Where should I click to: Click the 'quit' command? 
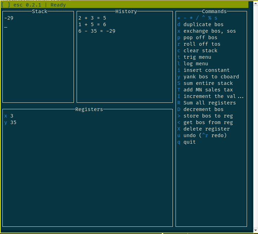(187, 142)
